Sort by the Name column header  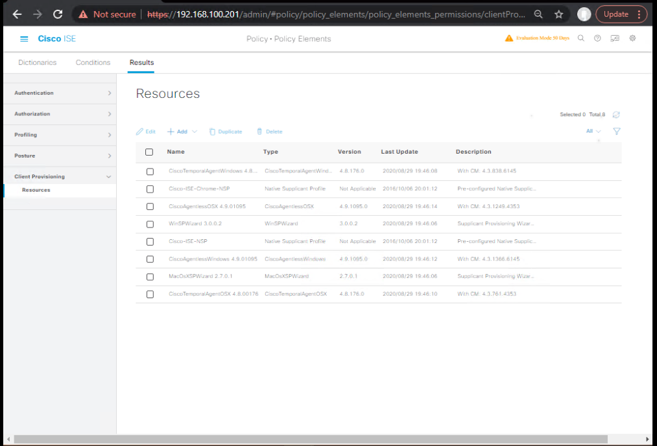pos(176,152)
